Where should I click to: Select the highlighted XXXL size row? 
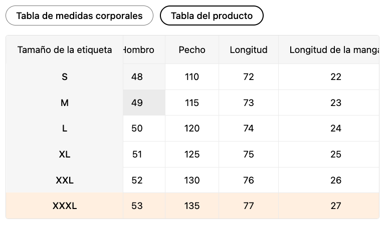tap(65, 206)
